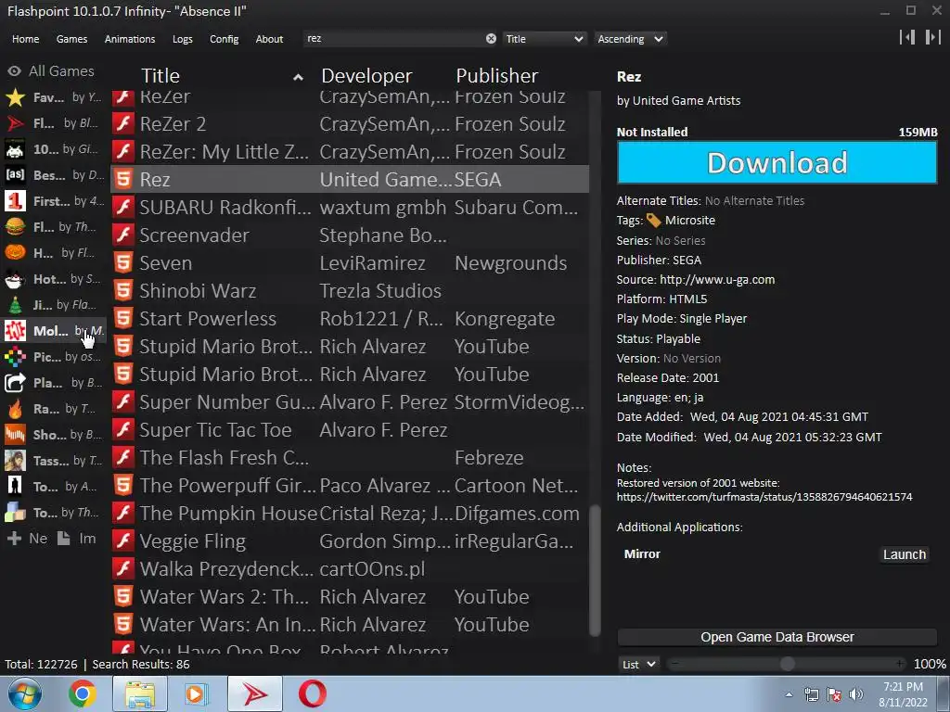950x712 pixels.
Task: Open the Title sort-by dropdown
Action: pyautogui.click(x=544, y=39)
